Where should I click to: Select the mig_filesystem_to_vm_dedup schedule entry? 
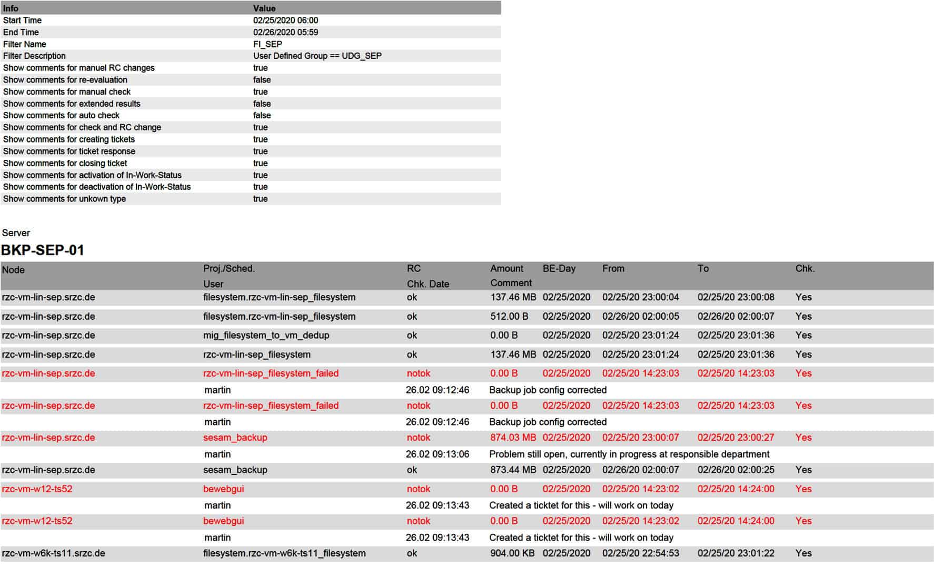click(x=266, y=335)
